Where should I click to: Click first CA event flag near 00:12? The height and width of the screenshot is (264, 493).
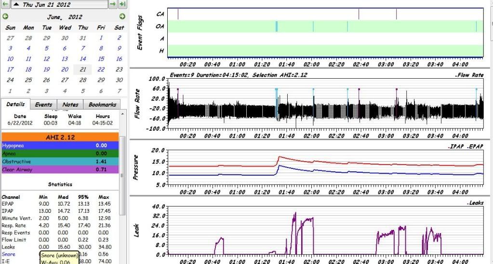click(178, 14)
